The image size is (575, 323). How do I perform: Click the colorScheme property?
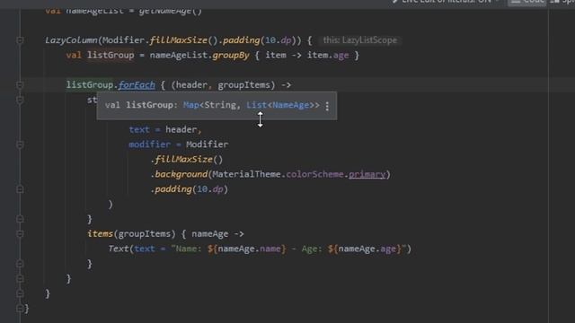point(314,174)
